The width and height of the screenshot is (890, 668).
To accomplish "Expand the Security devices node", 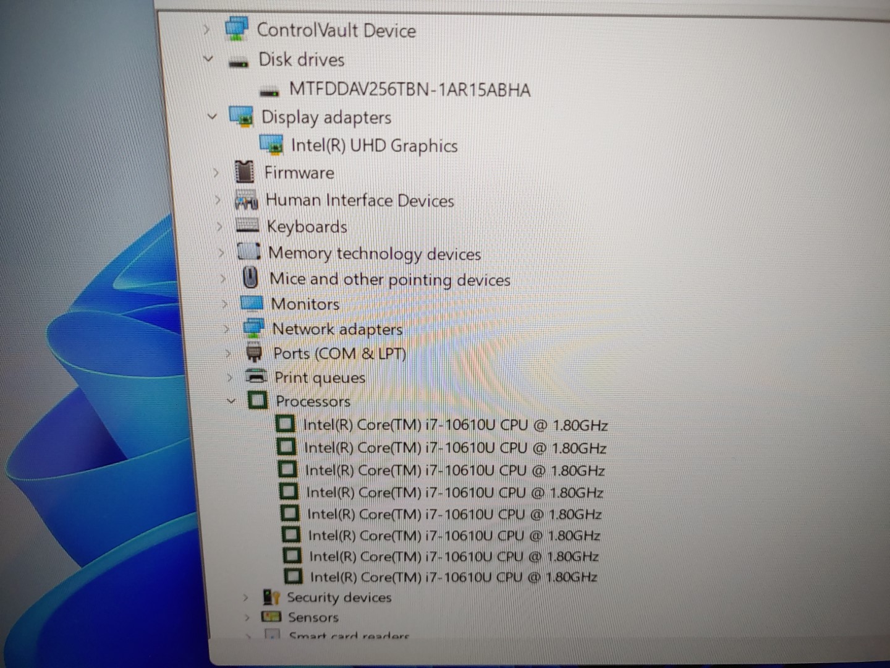I will click(x=245, y=597).
